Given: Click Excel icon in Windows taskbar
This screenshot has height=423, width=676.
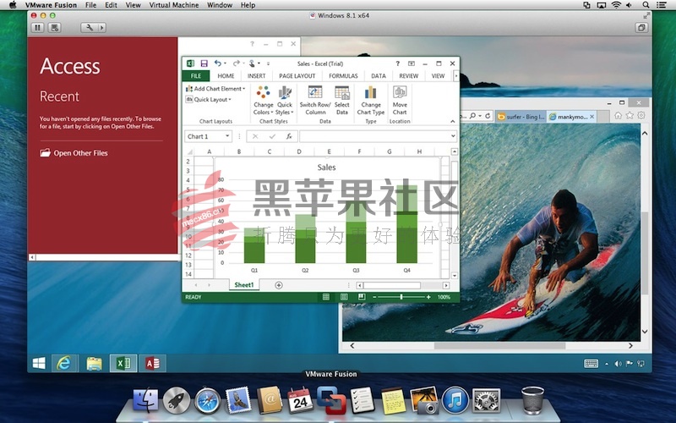Looking at the screenshot, I should [x=123, y=364].
